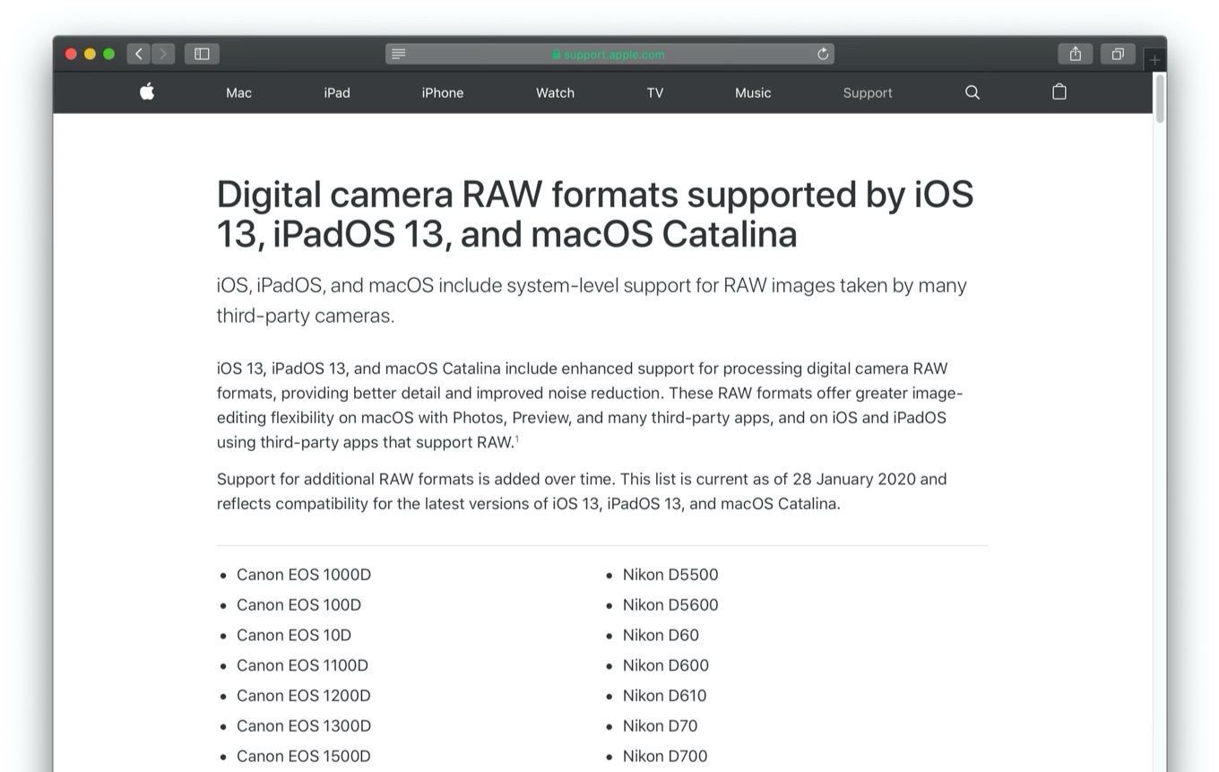Select Nikon D5600 list entry

click(x=670, y=605)
